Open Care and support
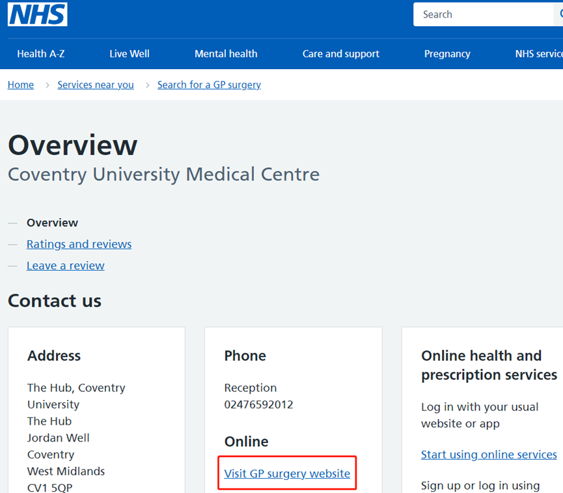563x493 pixels. [340, 53]
